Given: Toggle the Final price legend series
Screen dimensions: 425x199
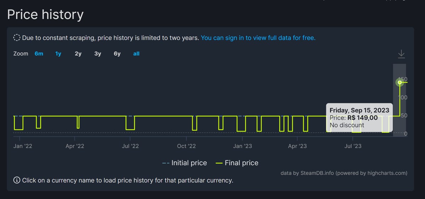Looking at the screenshot, I should tap(237, 163).
